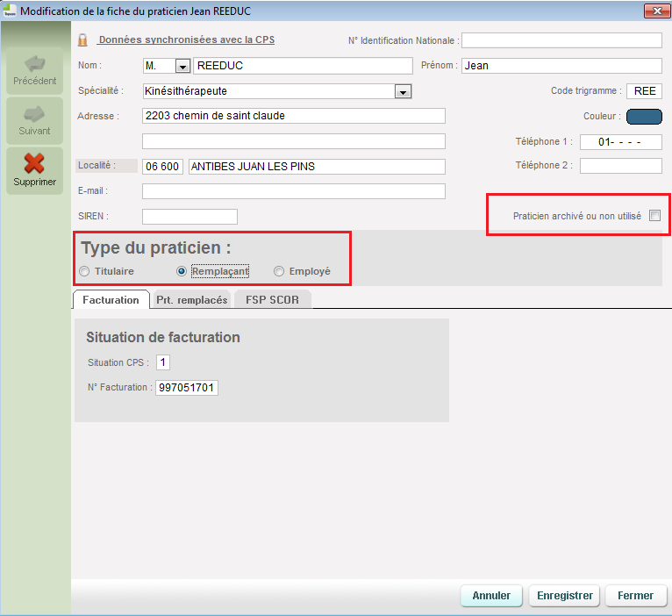
Task: Open the civility dropdown showing M.
Action: (x=183, y=66)
